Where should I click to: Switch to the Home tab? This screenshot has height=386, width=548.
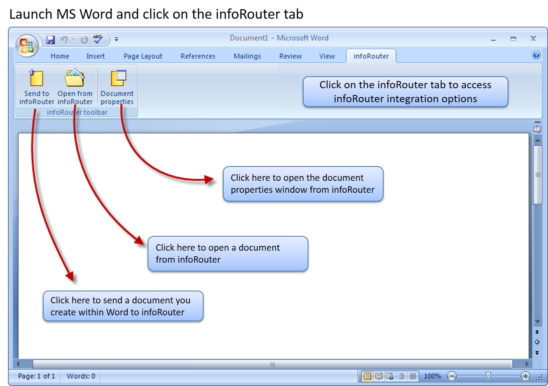60,56
